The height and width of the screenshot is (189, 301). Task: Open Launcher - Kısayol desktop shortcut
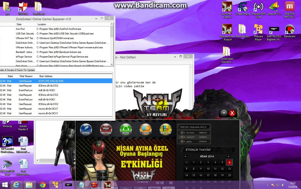pyautogui.click(x=227, y=10)
